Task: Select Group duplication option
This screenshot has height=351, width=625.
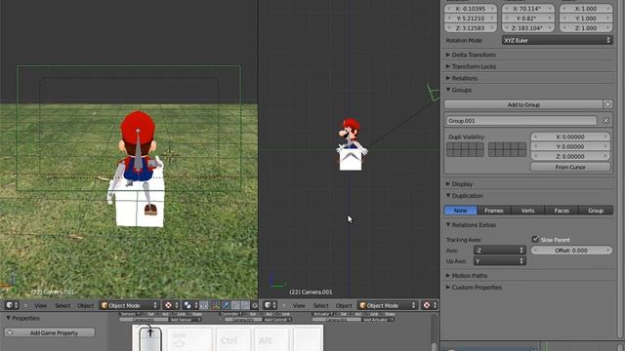Action: [596, 211]
